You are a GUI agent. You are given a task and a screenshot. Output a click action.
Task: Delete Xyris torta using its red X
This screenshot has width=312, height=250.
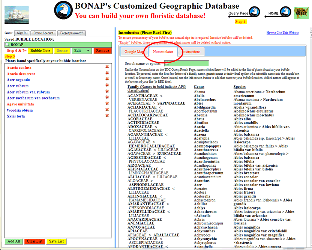pos(107,116)
